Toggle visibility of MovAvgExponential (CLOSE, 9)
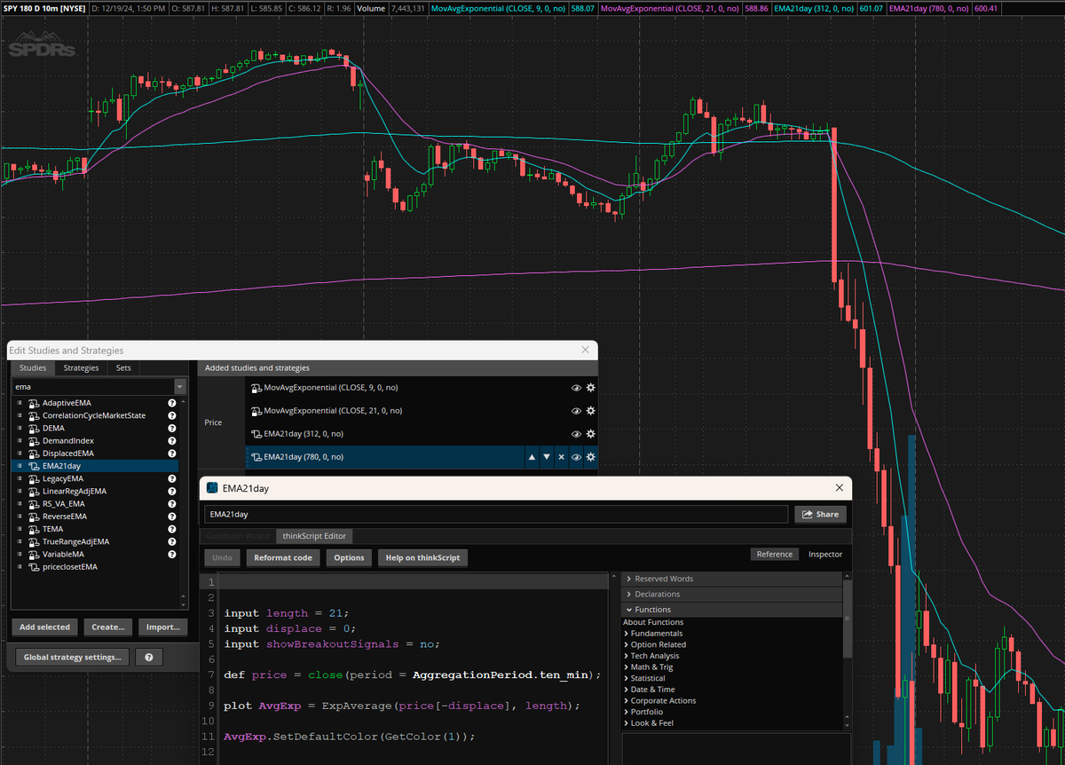Screen dimensions: 1065x765 point(576,388)
